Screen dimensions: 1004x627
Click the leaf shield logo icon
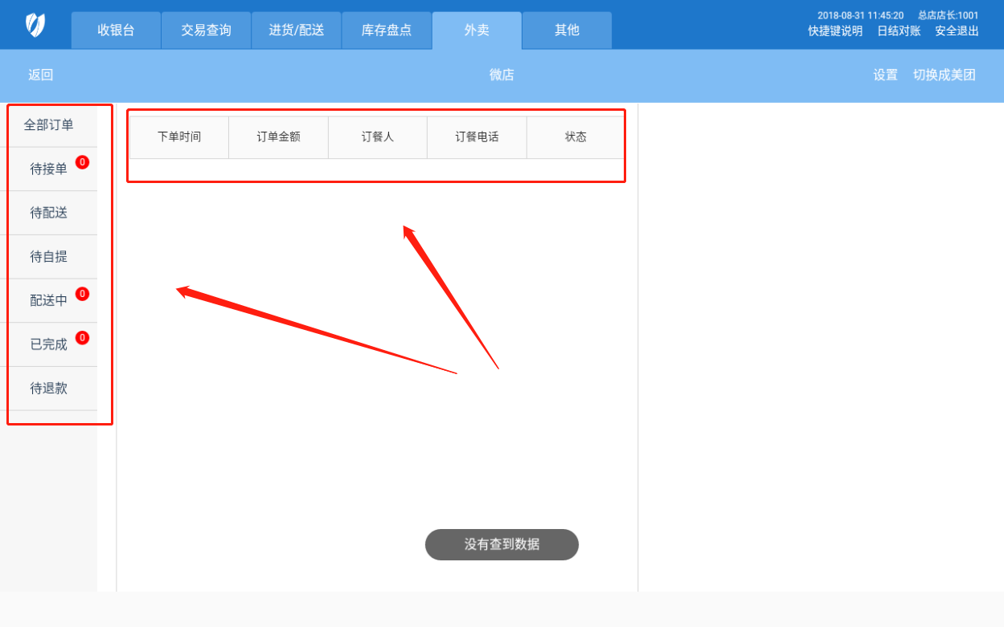[x=35, y=25]
